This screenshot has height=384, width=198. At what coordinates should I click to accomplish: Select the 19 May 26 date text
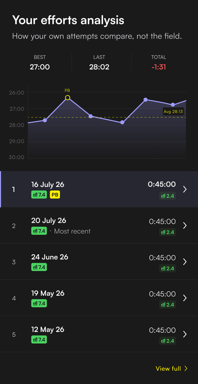click(x=47, y=293)
